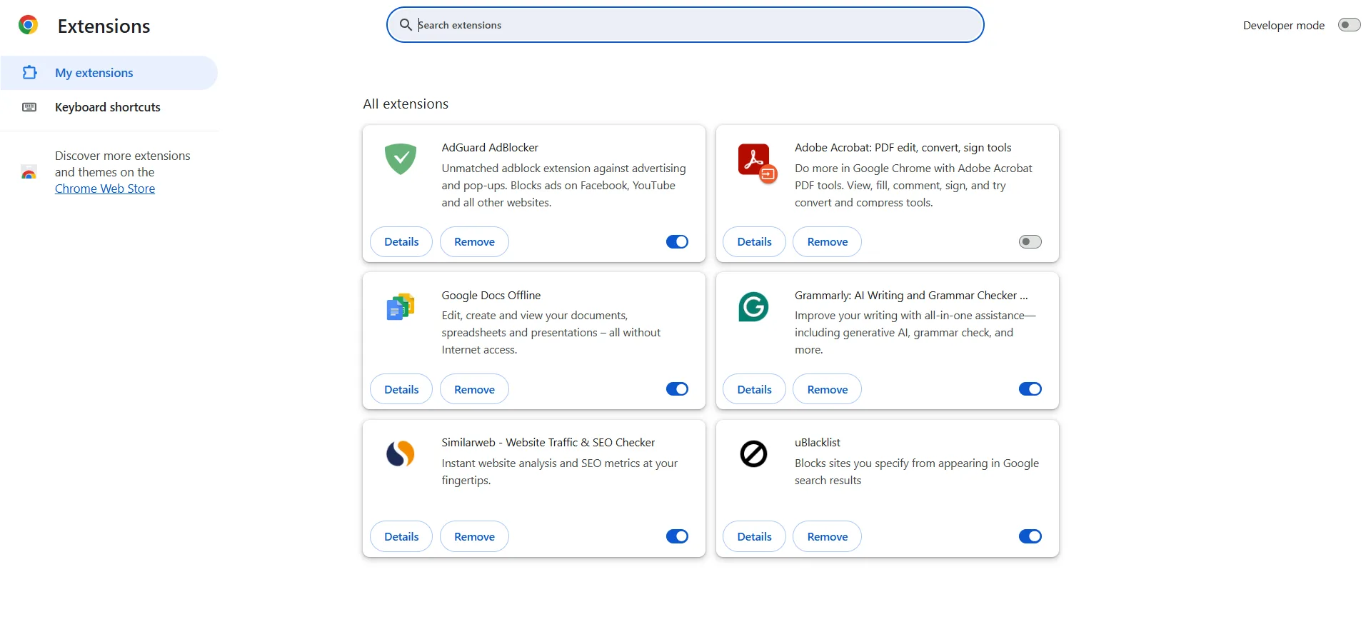The image size is (1371, 627).
Task: Focus the Search extensions field
Action: (x=685, y=25)
